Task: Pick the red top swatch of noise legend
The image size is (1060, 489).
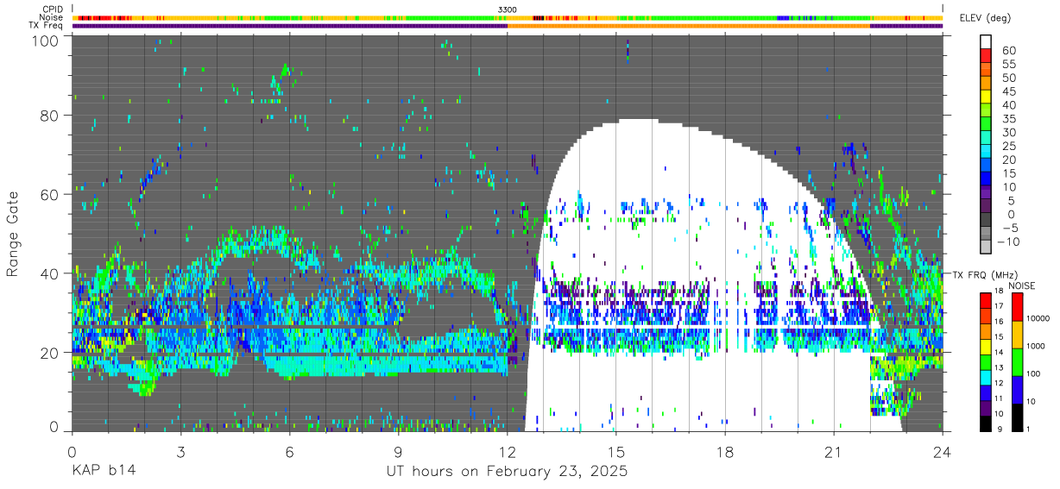Action: tap(1016, 307)
